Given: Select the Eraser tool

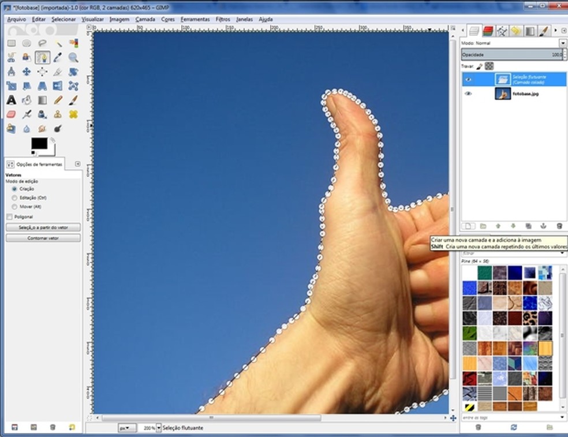Looking at the screenshot, I should click(x=12, y=114).
